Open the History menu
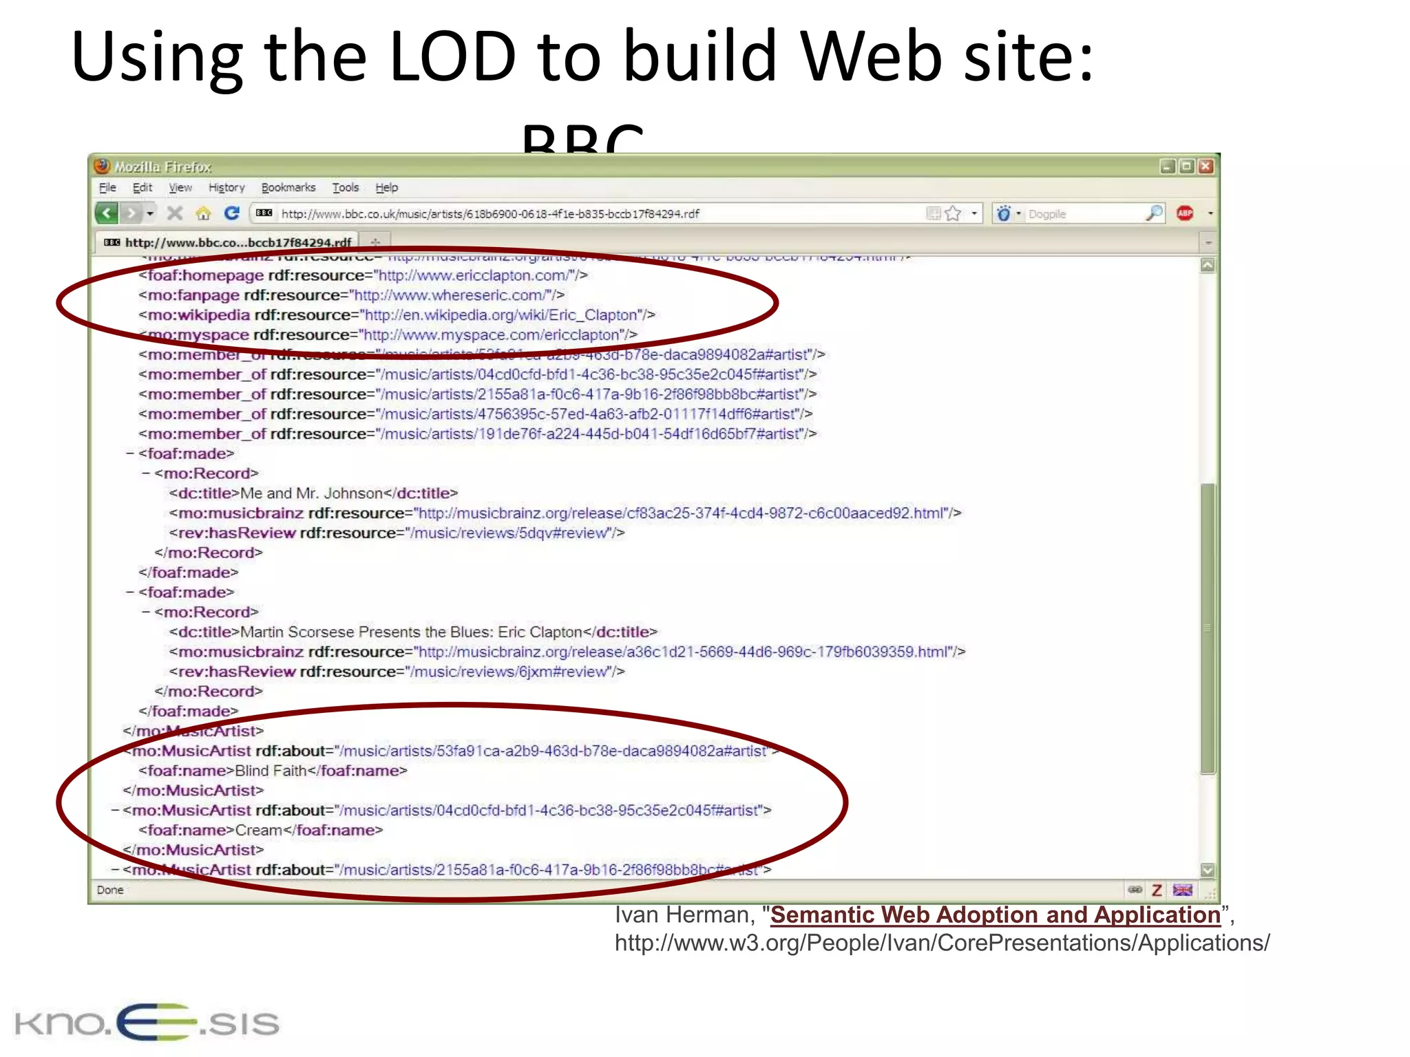 pyautogui.click(x=227, y=187)
